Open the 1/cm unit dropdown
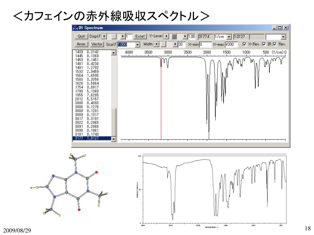The height and width of the screenshot is (235, 314). [x=229, y=37]
